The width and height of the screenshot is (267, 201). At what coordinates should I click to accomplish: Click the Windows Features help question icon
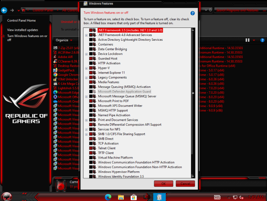click(x=192, y=13)
